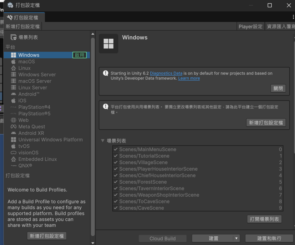Collapse the 場景列表 foldout triangle

point(103,141)
